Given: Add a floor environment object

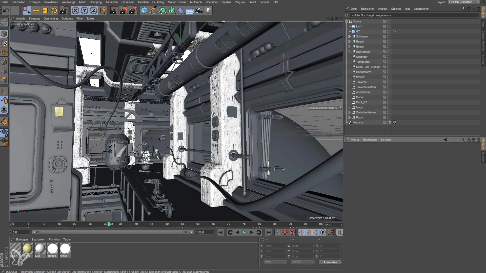Looking at the screenshot, I should pos(190,11).
